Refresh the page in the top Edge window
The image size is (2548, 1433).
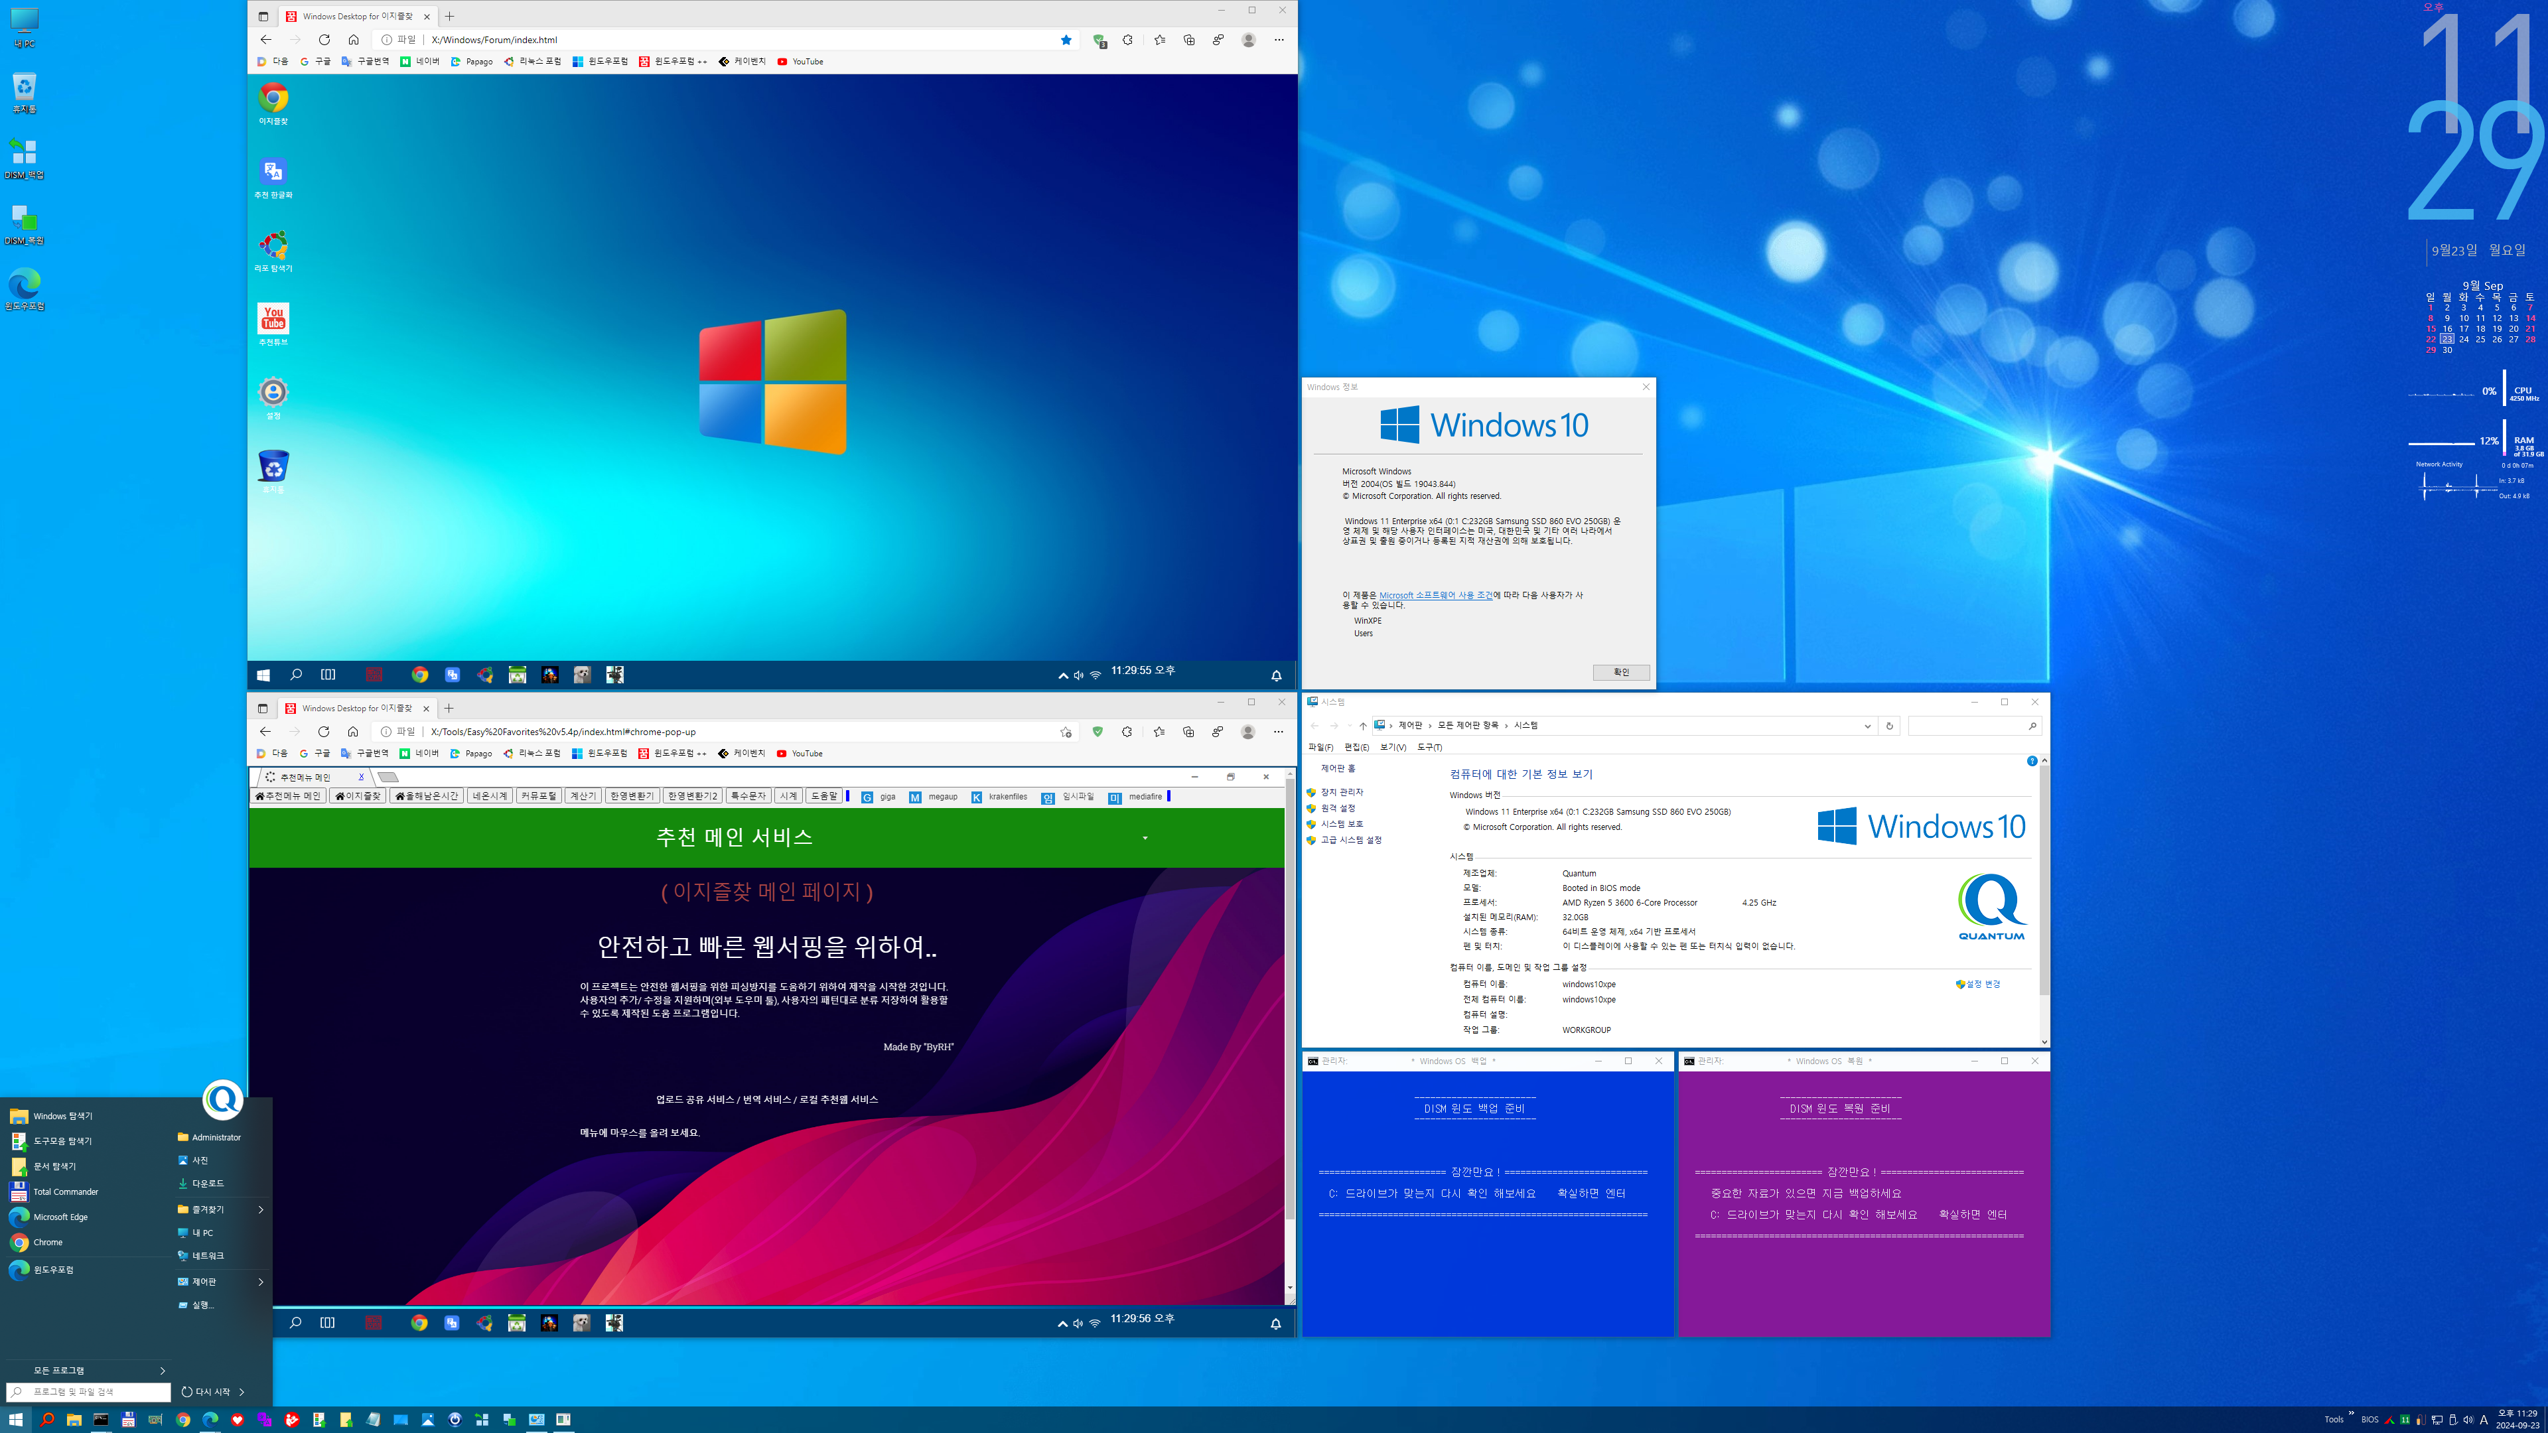(323, 40)
